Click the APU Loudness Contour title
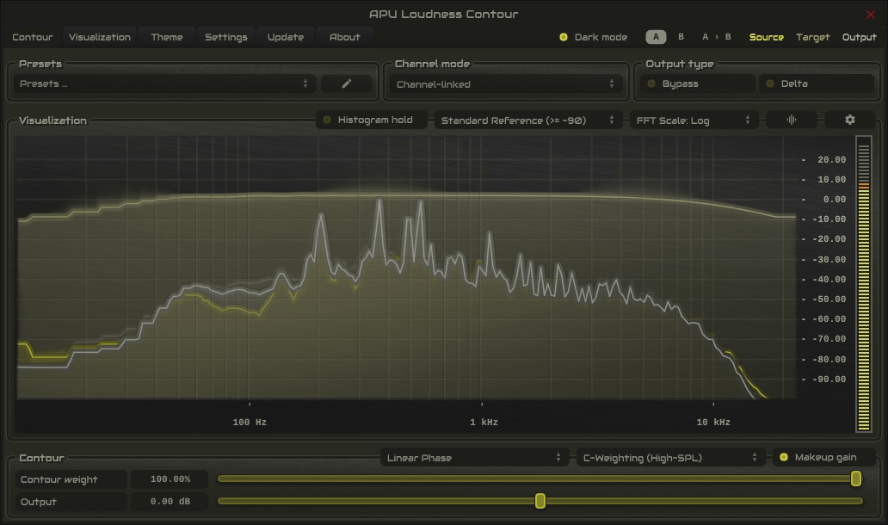 click(443, 14)
